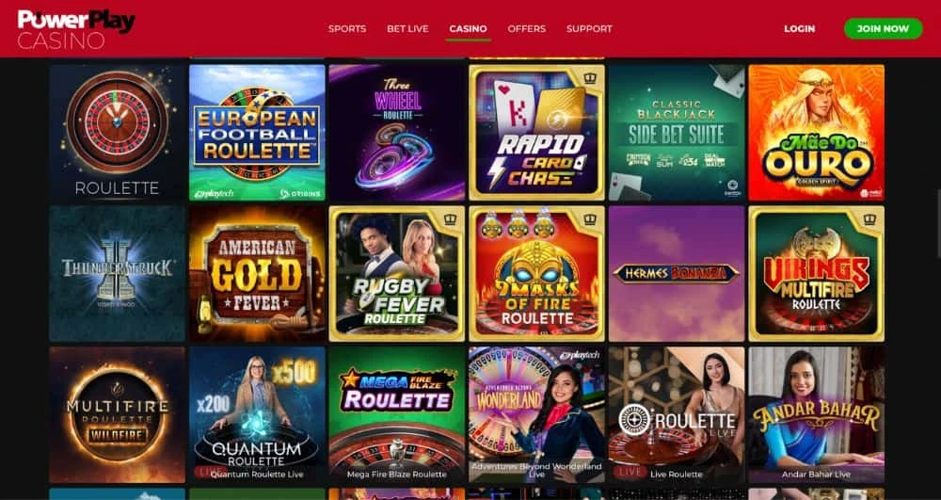Go to the Bet Live section
941x500 pixels.
[407, 29]
